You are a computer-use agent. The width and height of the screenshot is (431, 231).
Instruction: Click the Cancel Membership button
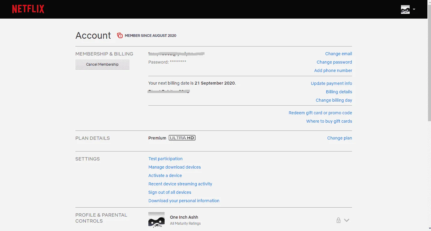102,64
